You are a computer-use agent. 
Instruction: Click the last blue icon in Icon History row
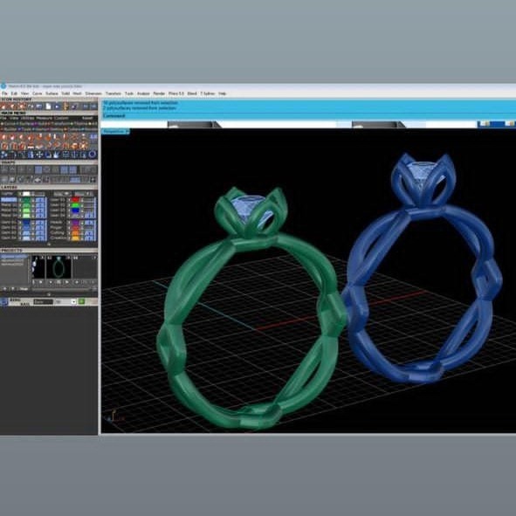click(93, 107)
